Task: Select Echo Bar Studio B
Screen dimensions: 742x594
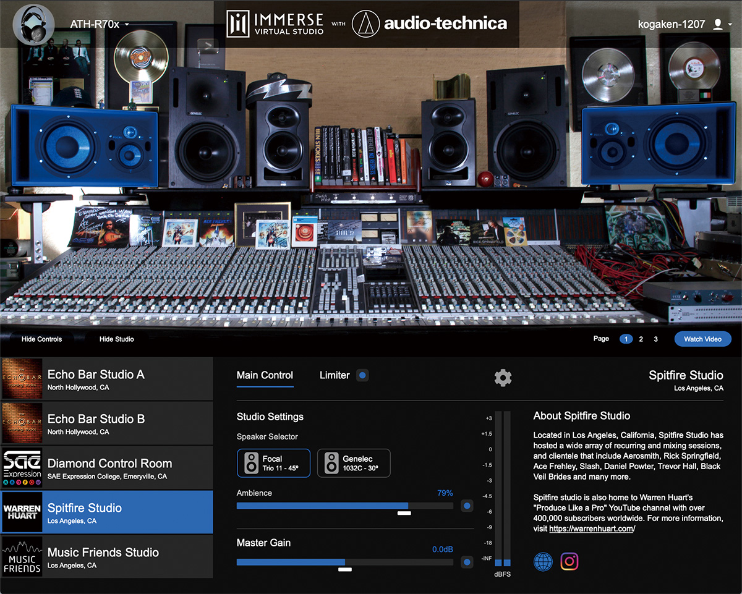Action: point(106,424)
